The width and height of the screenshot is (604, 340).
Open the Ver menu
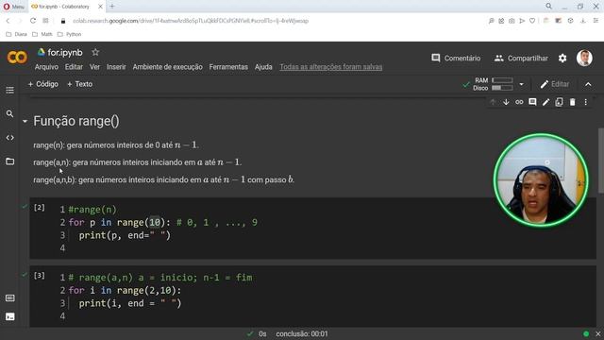94,67
